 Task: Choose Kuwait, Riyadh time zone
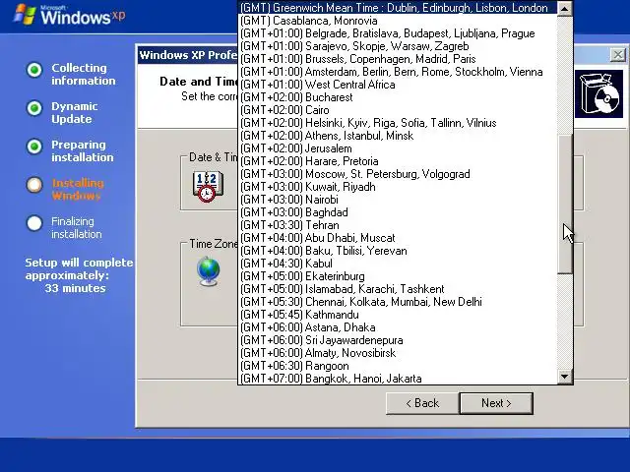click(398, 187)
